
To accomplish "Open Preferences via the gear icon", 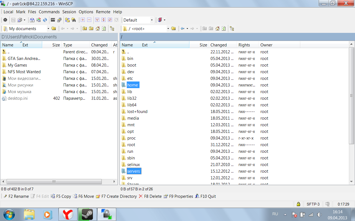I will pyautogui.click(x=5, y=20).
